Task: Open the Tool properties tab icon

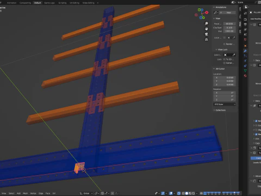Action: [x=245, y=13]
